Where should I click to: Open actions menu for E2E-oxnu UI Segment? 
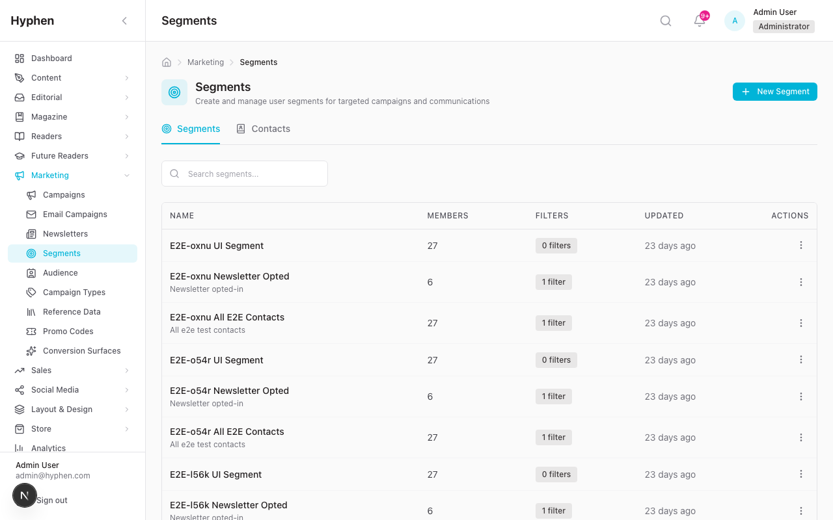[801, 245]
